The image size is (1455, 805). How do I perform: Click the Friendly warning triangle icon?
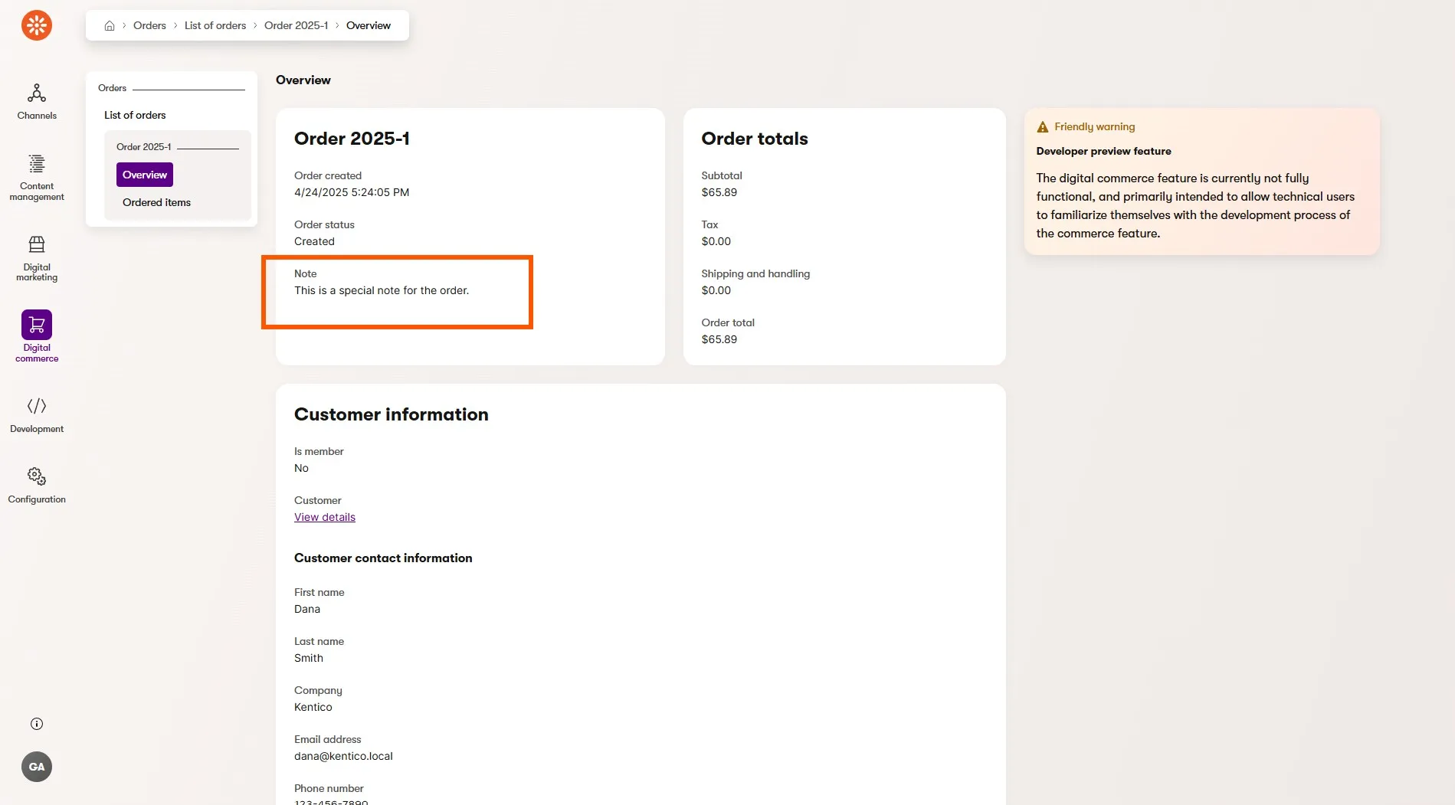[1043, 127]
